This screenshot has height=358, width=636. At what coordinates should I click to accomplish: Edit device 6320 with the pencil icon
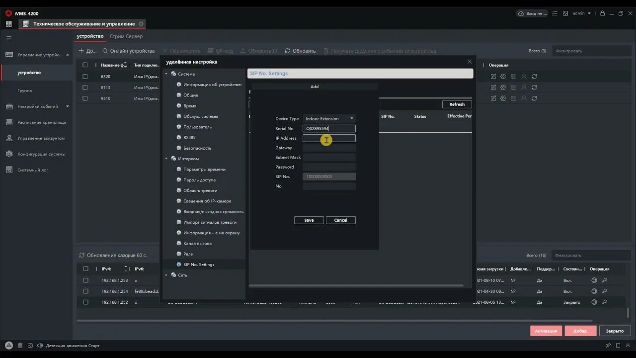(493, 77)
